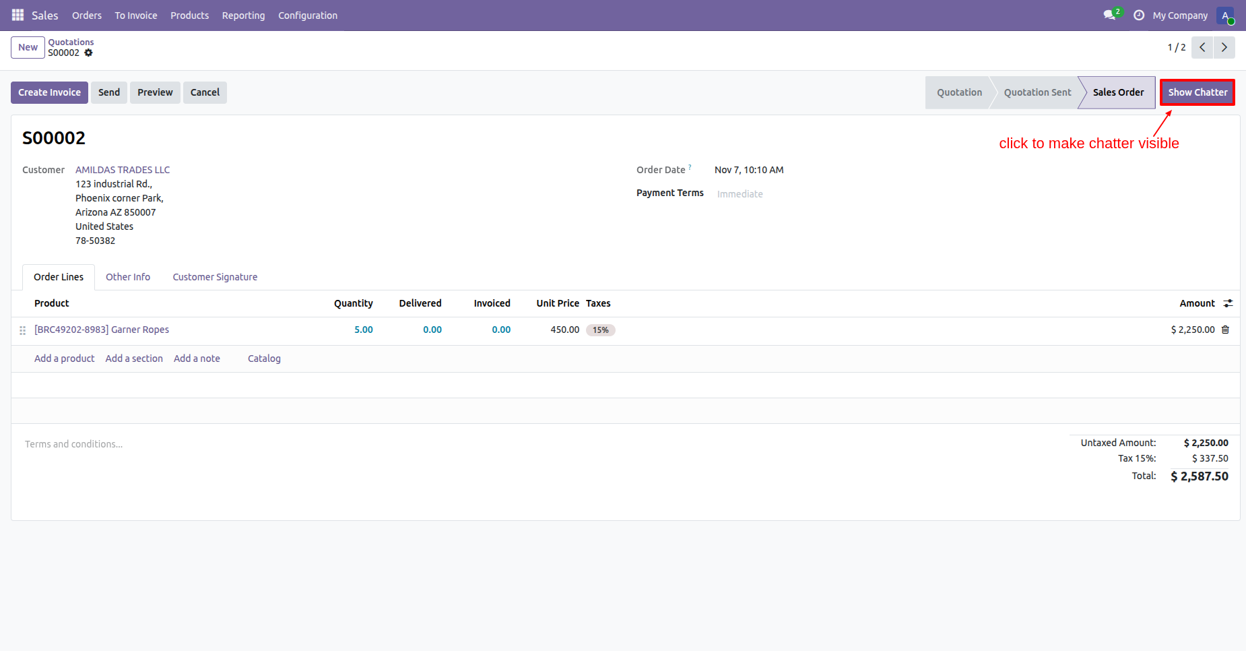Go to the next record arrow
Image resolution: width=1246 pixels, height=651 pixels.
click(x=1224, y=47)
